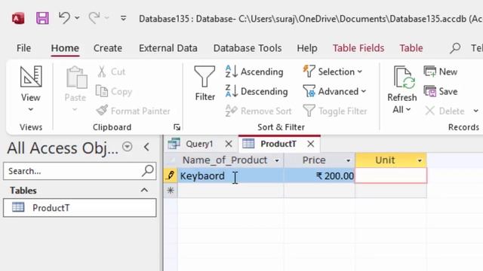The height and width of the screenshot is (271, 483).
Task: Expand the View dropdown arrow
Action: coord(30,109)
